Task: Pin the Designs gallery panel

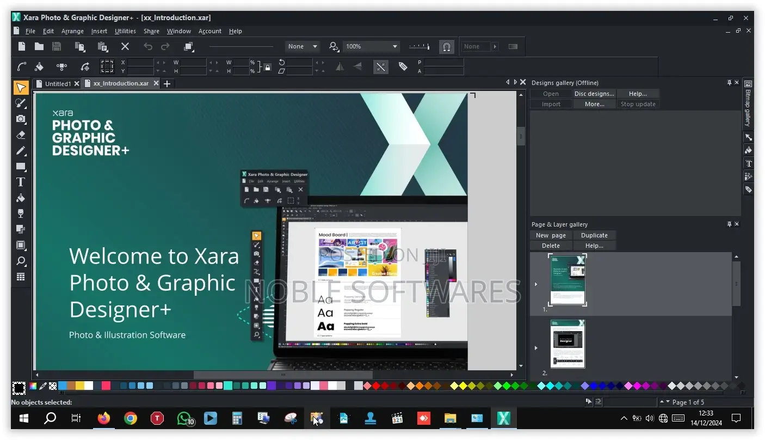Action: tap(730, 83)
